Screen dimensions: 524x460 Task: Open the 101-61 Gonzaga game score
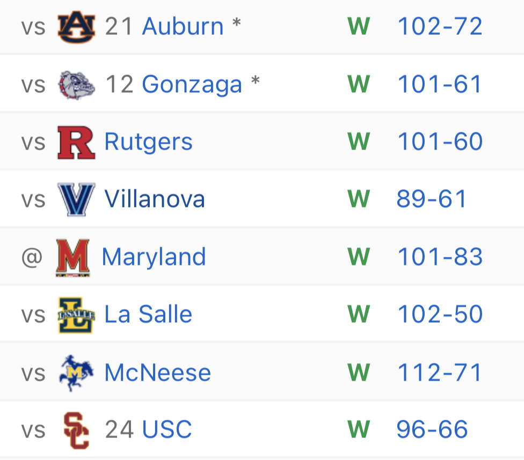pyautogui.click(x=440, y=84)
